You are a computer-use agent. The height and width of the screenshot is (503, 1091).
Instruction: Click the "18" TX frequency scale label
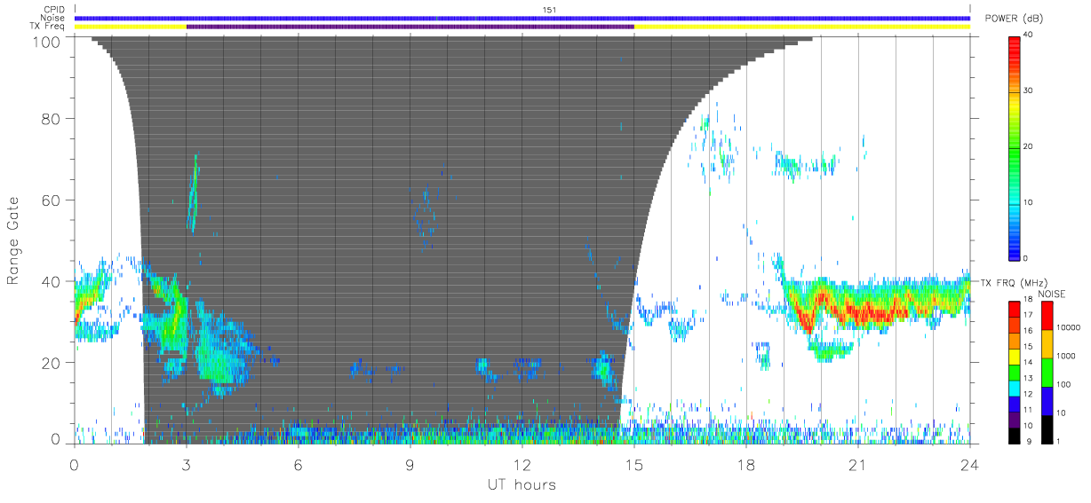[x=1030, y=301]
